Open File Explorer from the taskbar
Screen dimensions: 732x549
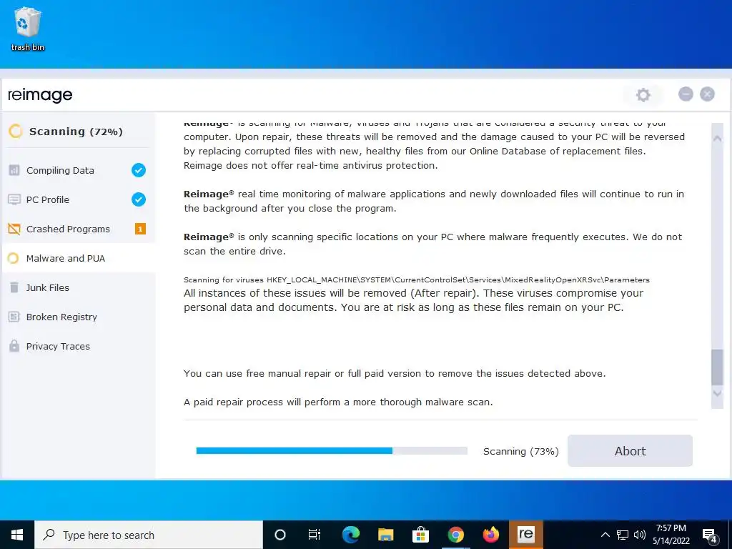(385, 535)
